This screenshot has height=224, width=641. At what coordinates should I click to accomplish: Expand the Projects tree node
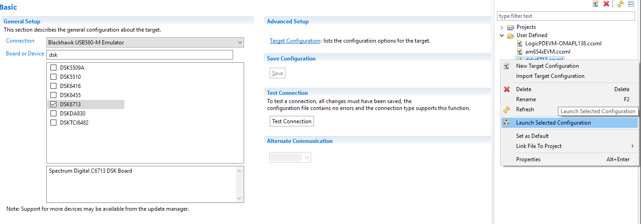coord(502,27)
